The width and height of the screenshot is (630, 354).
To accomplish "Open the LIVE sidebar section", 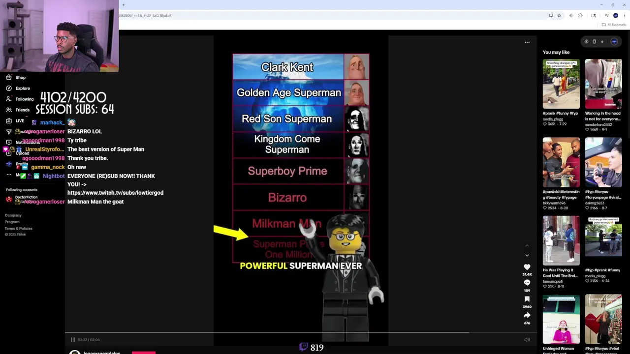I will (x=20, y=121).
